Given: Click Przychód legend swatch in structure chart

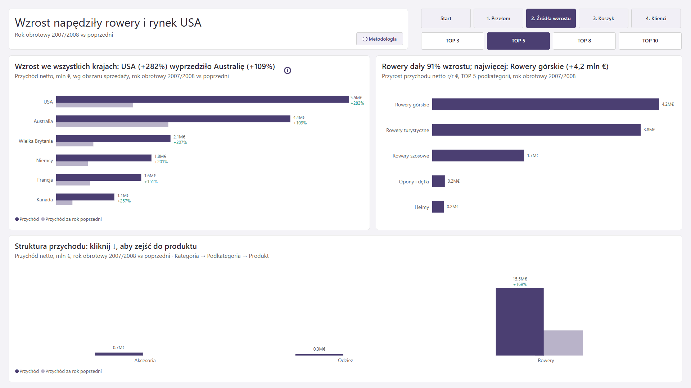Looking at the screenshot, I should (x=17, y=371).
